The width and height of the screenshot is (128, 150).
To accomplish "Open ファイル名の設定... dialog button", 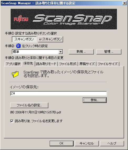I will (x=29, y=105).
